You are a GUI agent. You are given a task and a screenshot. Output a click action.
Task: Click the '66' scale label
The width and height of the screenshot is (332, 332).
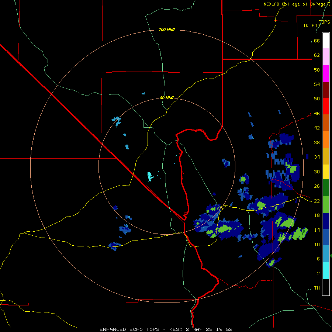click(x=317, y=41)
